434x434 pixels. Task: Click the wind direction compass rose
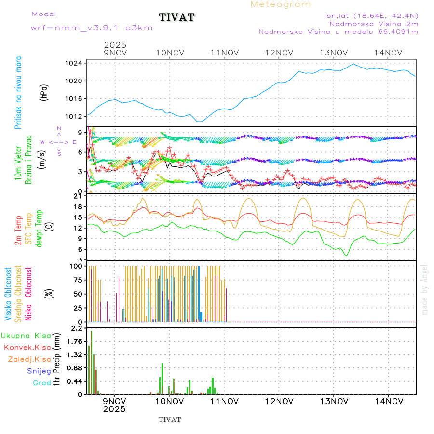(59, 142)
